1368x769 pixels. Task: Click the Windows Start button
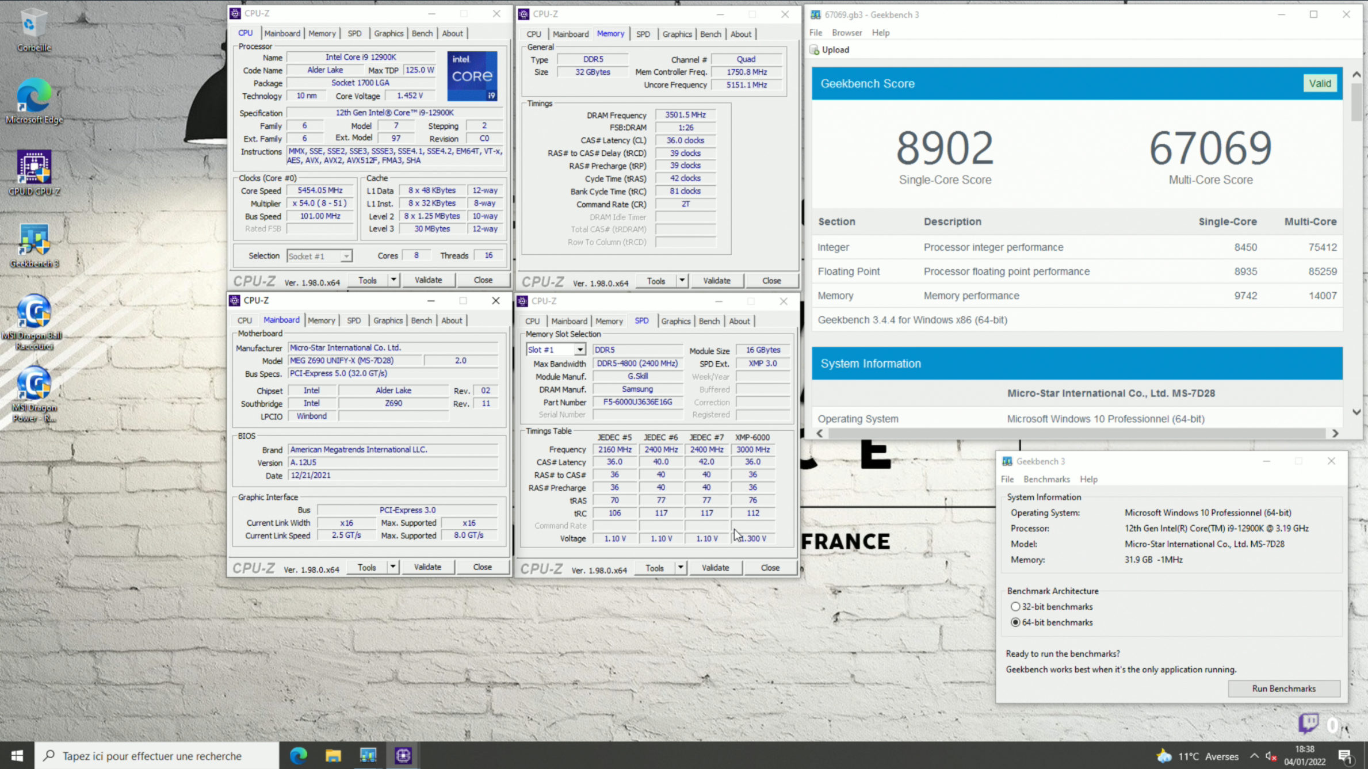(17, 755)
